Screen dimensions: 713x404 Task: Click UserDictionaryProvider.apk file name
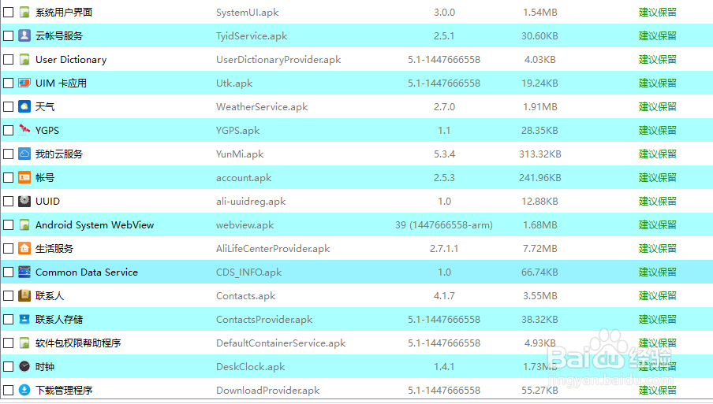click(x=278, y=60)
